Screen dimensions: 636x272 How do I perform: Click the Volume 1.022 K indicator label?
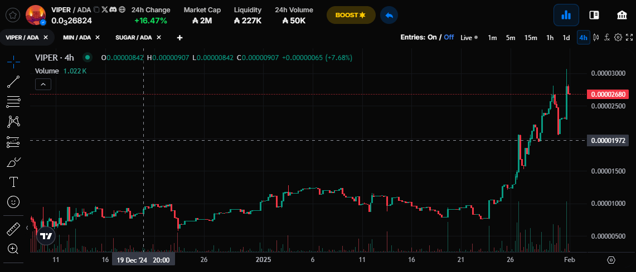[x=60, y=71]
